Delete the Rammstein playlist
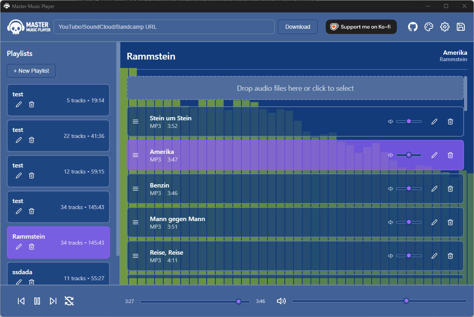 32,247
